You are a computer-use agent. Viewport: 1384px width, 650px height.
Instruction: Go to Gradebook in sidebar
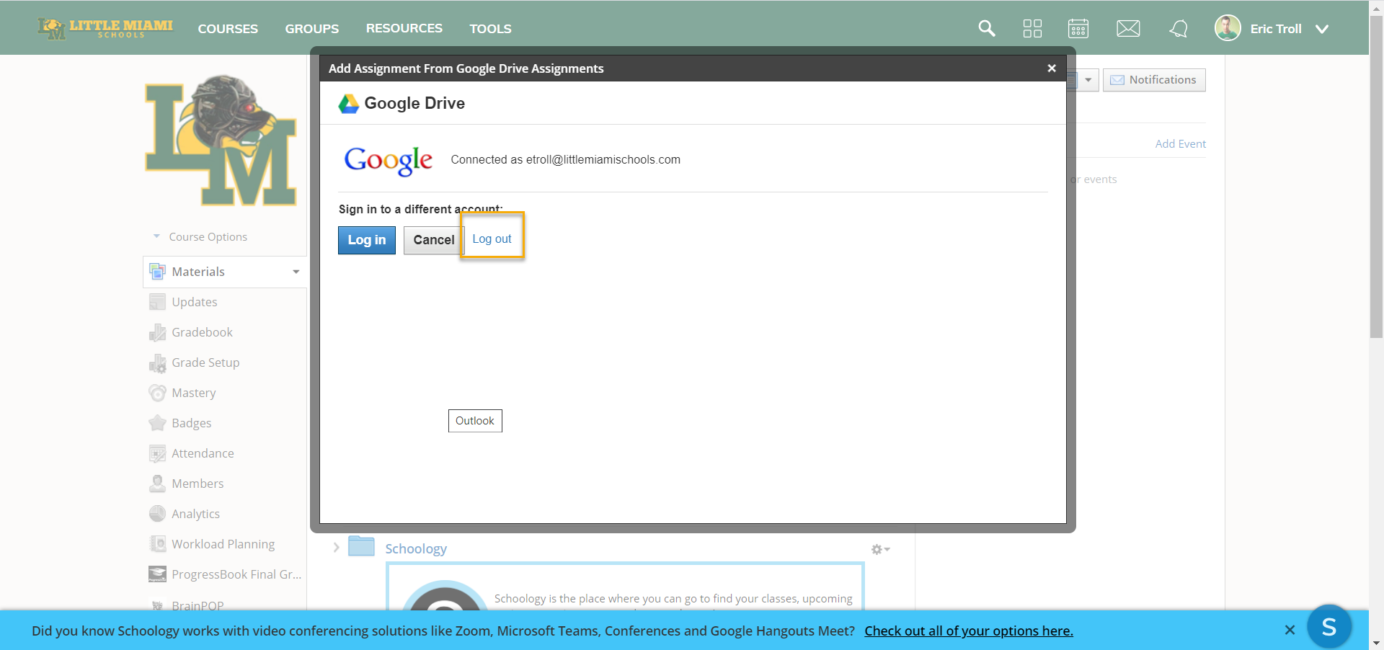(202, 332)
